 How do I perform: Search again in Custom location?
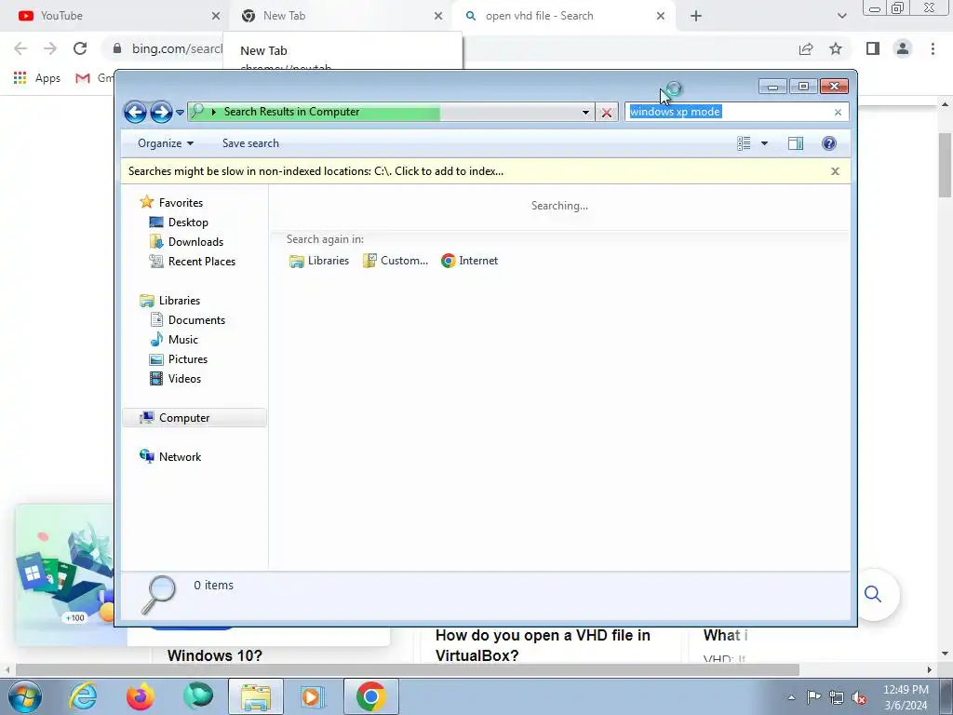click(x=395, y=261)
